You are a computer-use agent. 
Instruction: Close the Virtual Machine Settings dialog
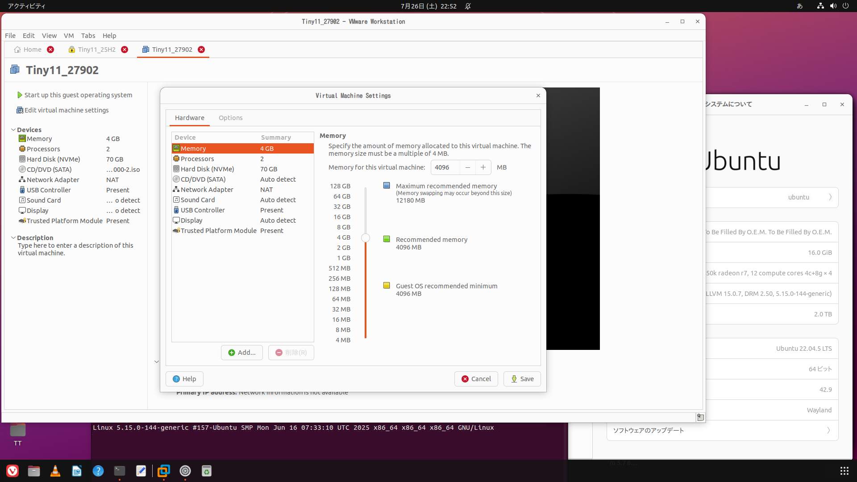pyautogui.click(x=538, y=96)
